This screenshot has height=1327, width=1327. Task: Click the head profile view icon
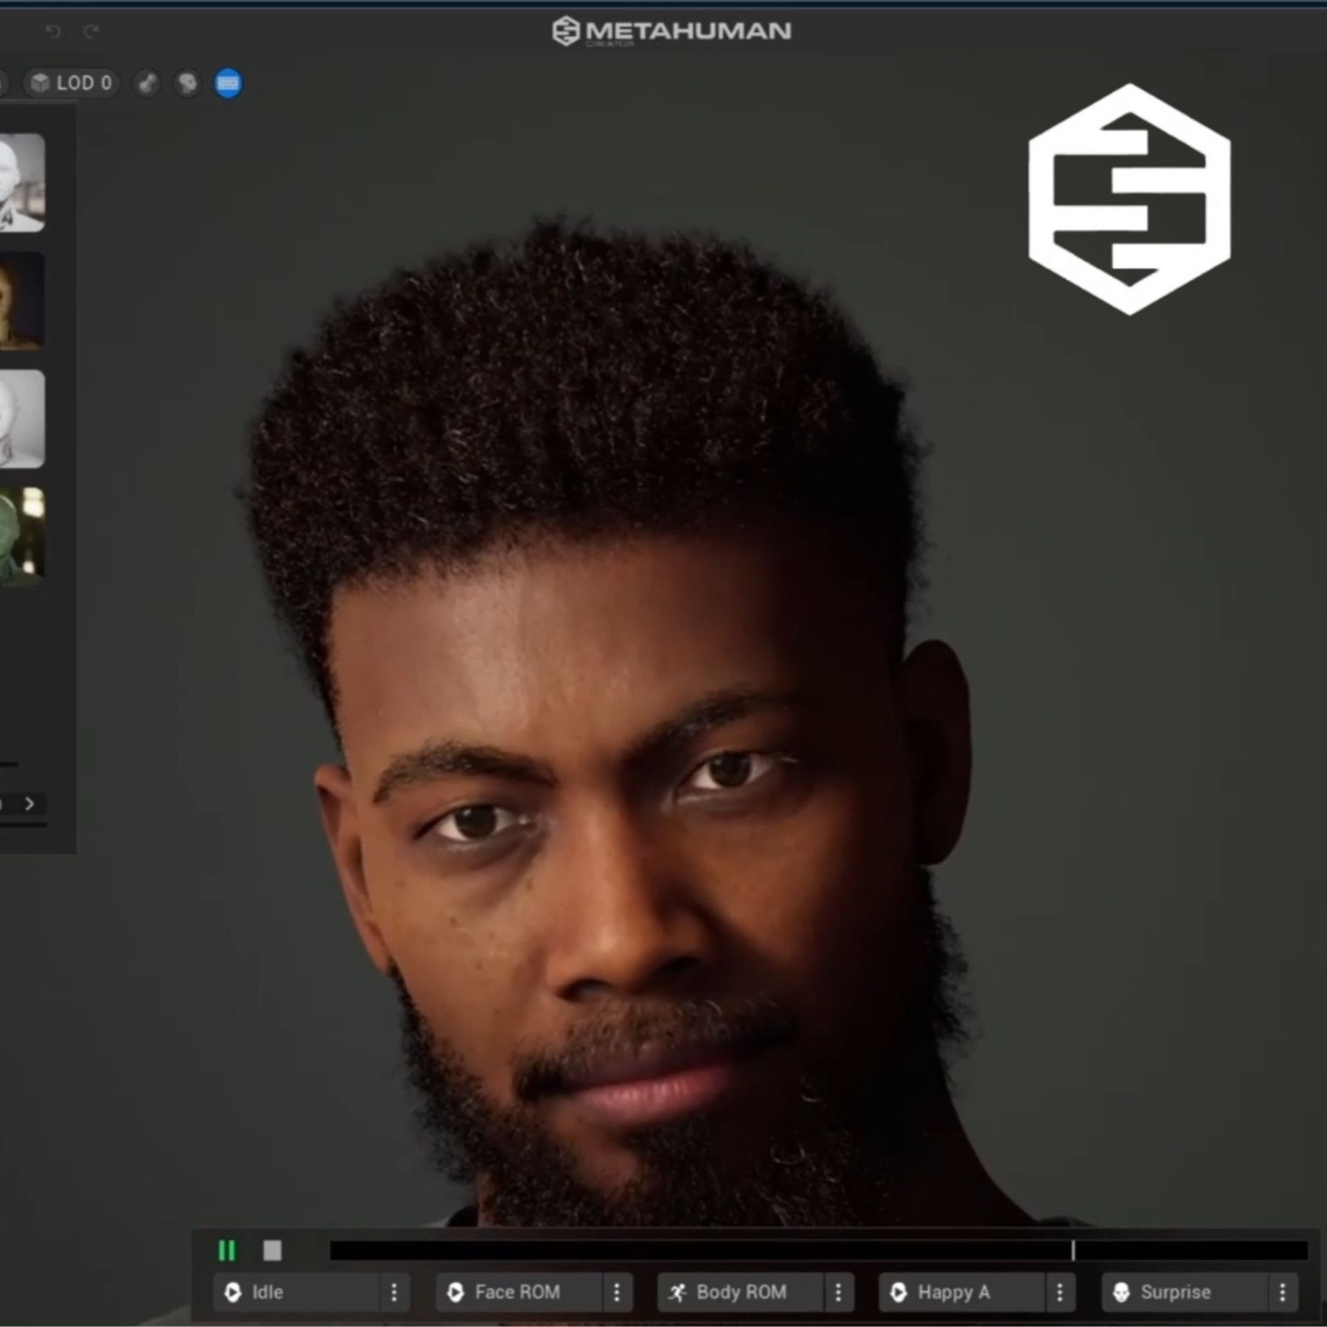pyautogui.click(x=187, y=84)
